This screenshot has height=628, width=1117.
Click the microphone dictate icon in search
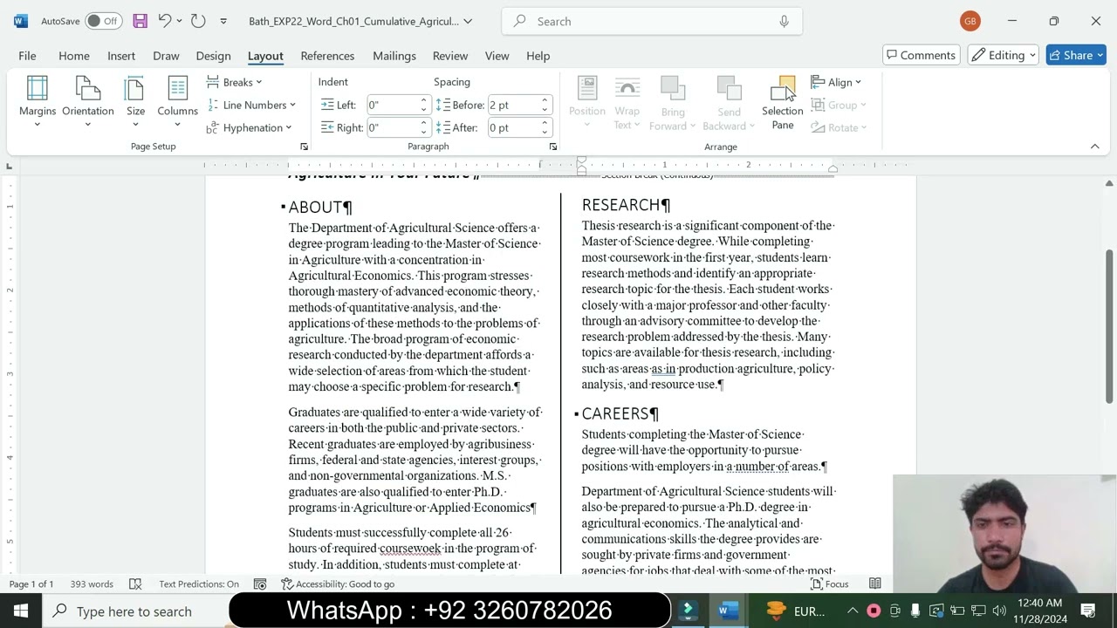(784, 21)
